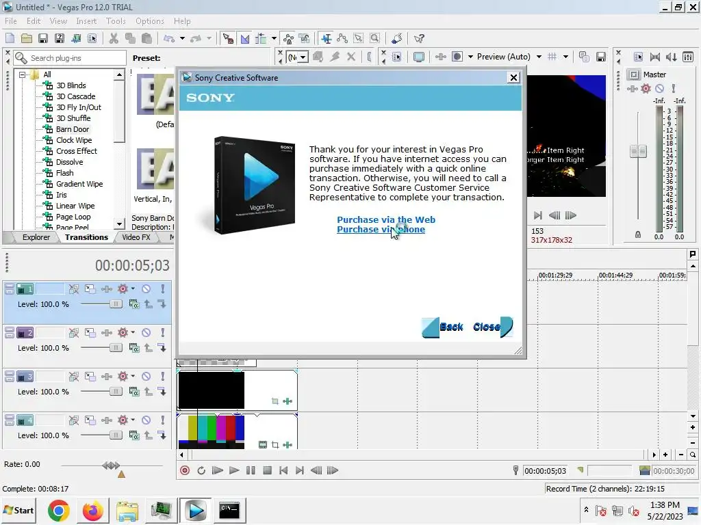Click timeline ruler at 00:01:29;29
The height and width of the screenshot is (525, 701).
[x=555, y=275]
